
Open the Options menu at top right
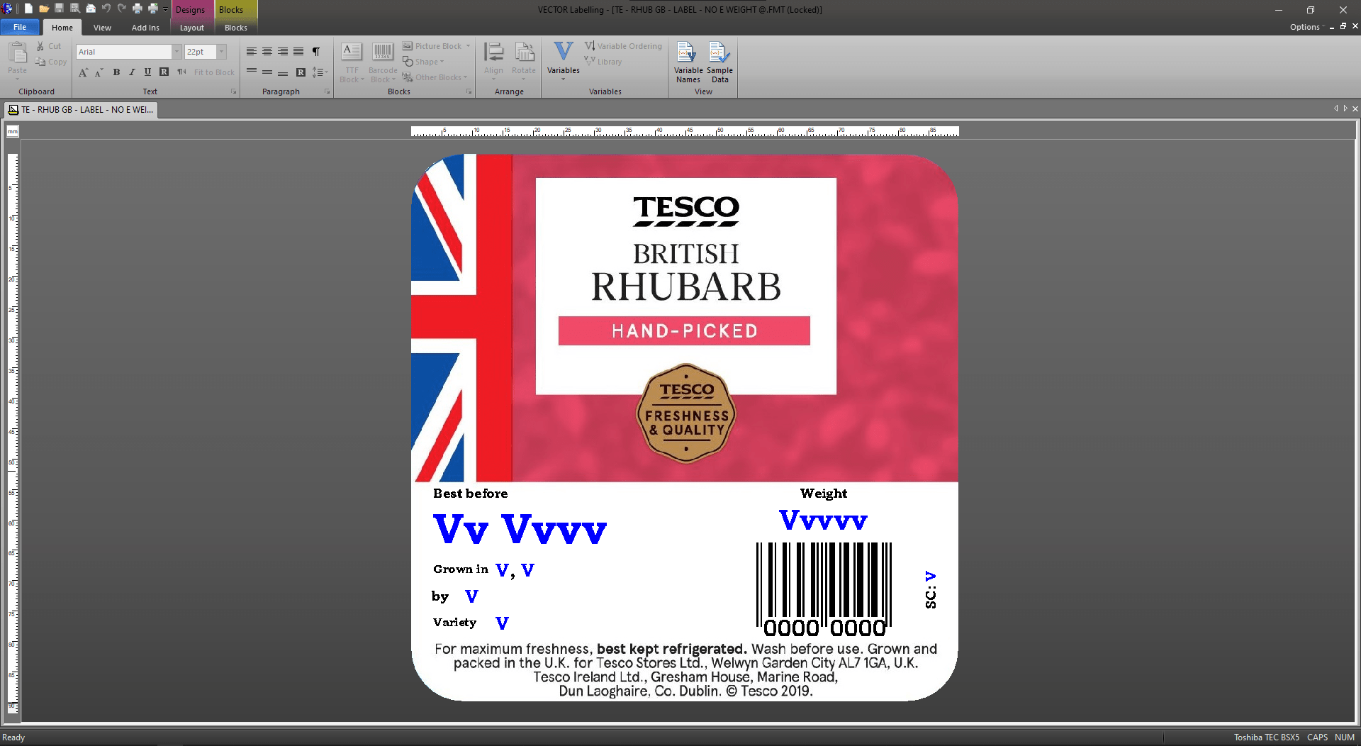pos(1307,27)
